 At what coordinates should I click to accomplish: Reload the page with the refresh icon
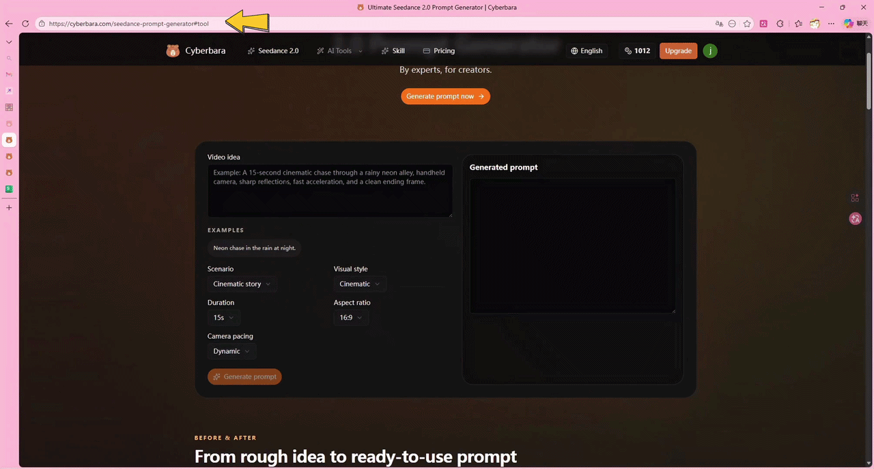coord(25,23)
